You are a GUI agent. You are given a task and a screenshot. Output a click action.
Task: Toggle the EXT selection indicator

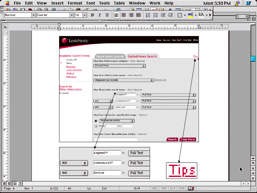click(x=173, y=188)
